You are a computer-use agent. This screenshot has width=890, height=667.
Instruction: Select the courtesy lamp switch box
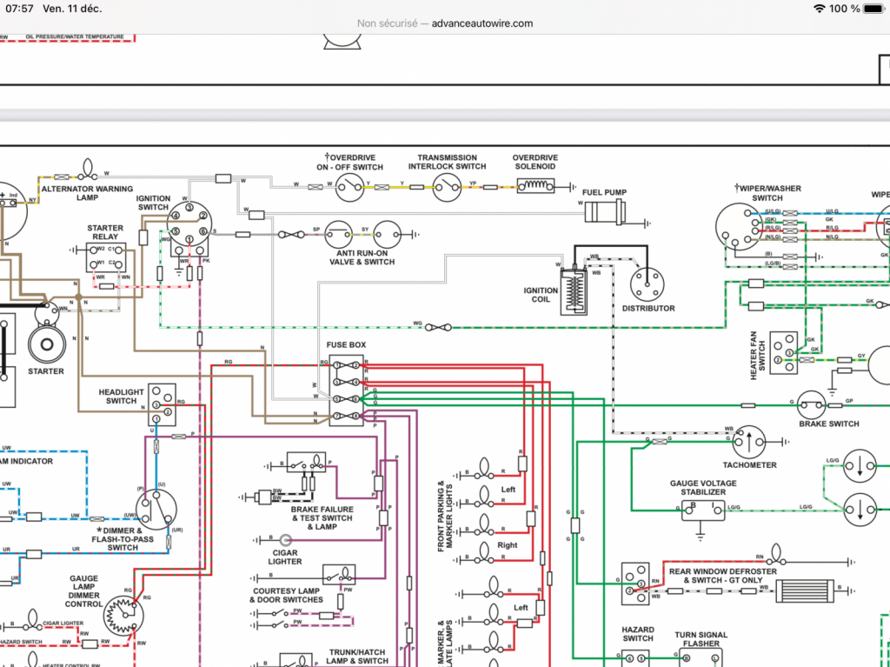click(339, 575)
